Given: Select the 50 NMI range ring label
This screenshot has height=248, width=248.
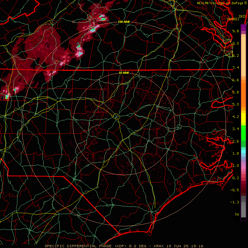Looking at the screenshot, I should pyautogui.click(x=124, y=73).
